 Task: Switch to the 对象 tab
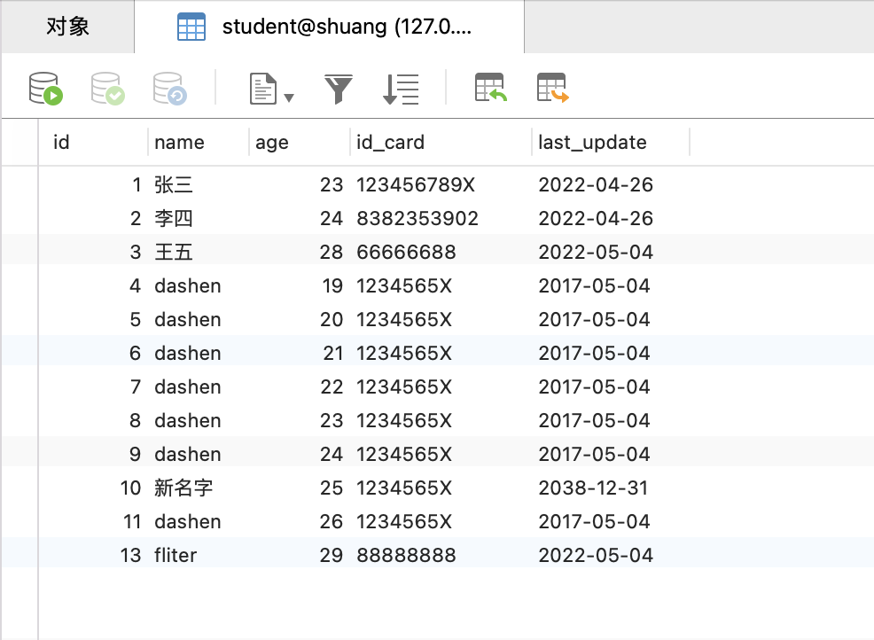67,27
